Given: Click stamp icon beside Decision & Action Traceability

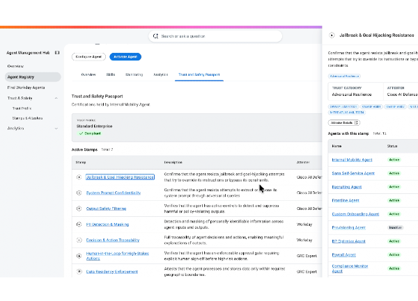Looking at the screenshot, I should [x=79, y=240].
